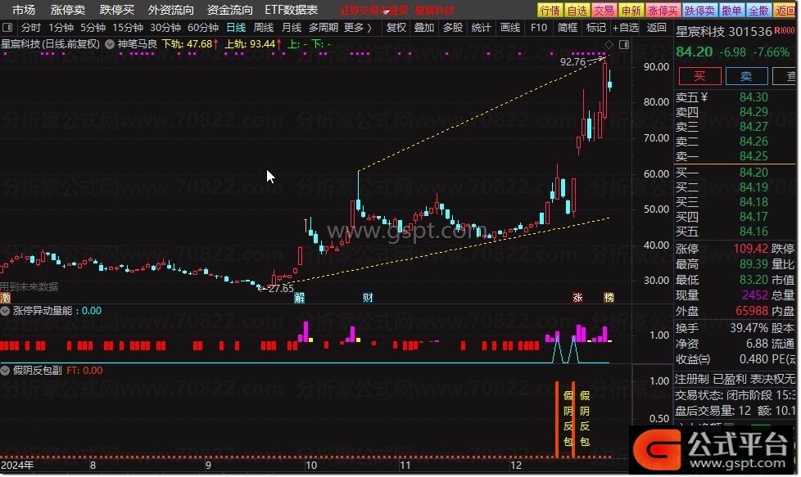This screenshot has width=801, height=477.
Task: Click the 92.76 high price label
Action: 572,61
